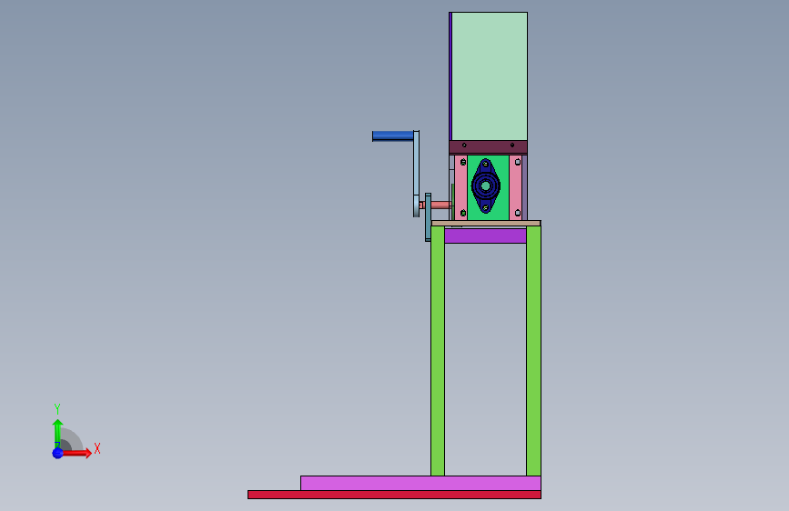
Task: Select the light-blue vertical crank arm
Action: tap(416, 174)
